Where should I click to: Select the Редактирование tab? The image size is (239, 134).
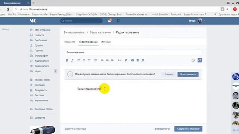click(88, 42)
